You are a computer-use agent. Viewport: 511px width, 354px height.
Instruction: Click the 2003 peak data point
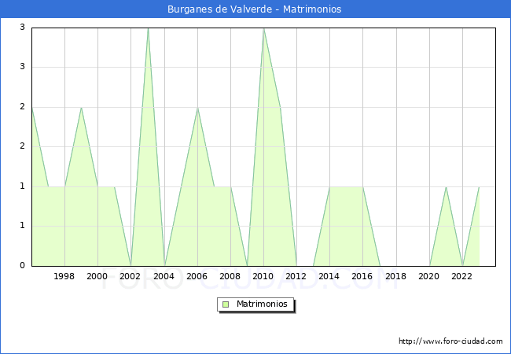[148, 28]
